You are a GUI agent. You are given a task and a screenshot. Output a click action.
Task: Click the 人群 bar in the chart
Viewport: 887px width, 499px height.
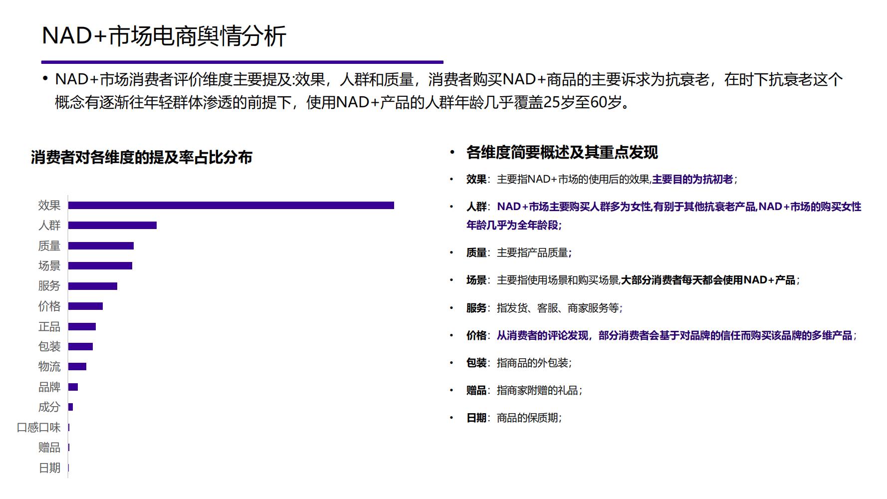point(112,226)
